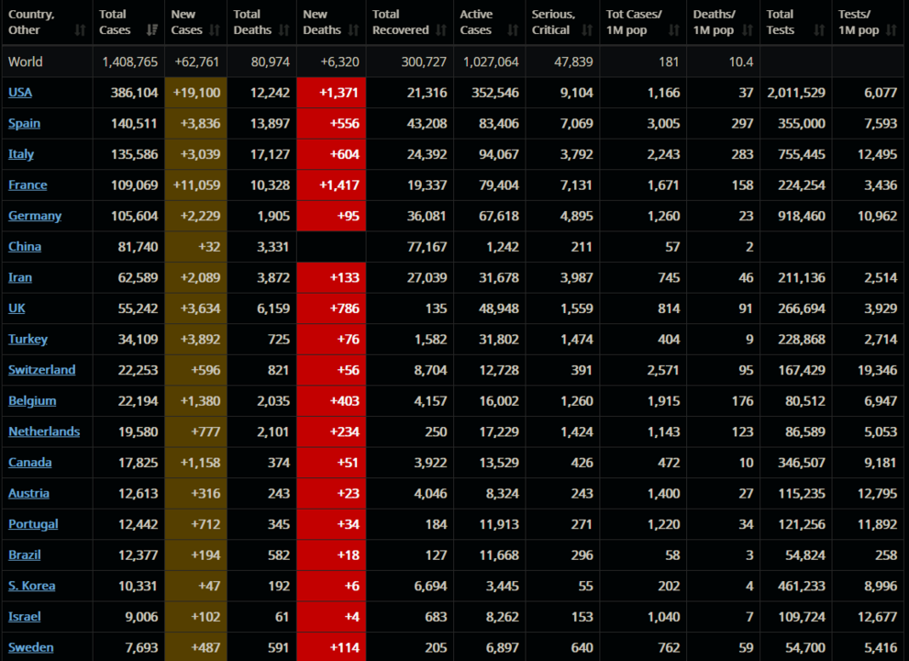The width and height of the screenshot is (909, 661).
Task: Click the Total Recovered header label
Action: [x=401, y=22]
